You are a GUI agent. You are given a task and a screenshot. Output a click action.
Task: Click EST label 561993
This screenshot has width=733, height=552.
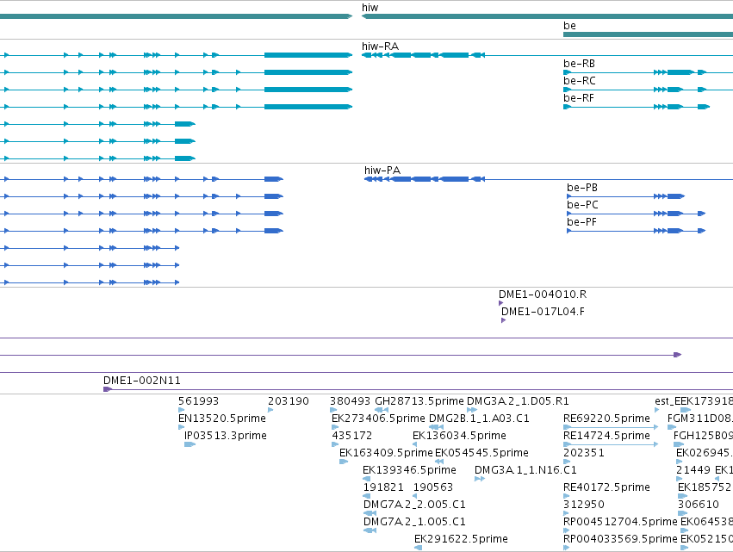coord(198,401)
